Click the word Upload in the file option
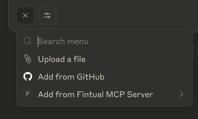Screen dimensions: 198x119 (51, 59)
